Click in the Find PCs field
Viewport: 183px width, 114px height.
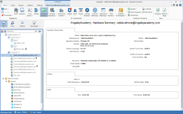[x=21, y=31]
